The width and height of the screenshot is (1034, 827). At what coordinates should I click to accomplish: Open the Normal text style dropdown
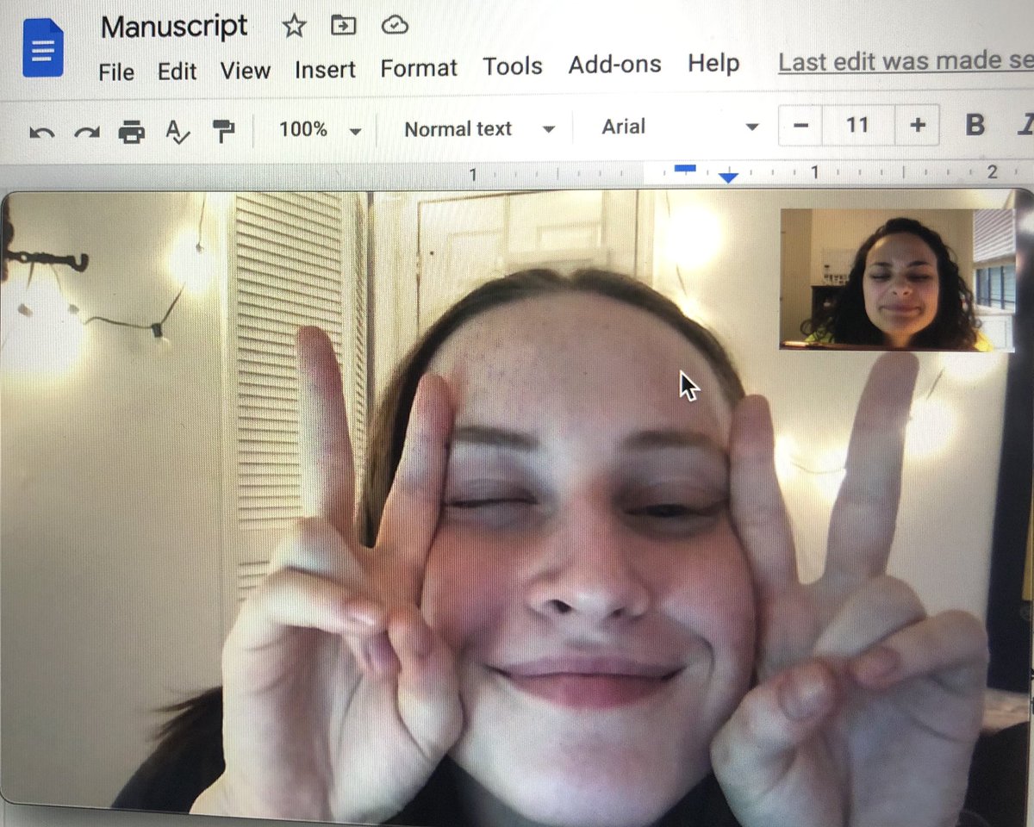pyautogui.click(x=479, y=129)
